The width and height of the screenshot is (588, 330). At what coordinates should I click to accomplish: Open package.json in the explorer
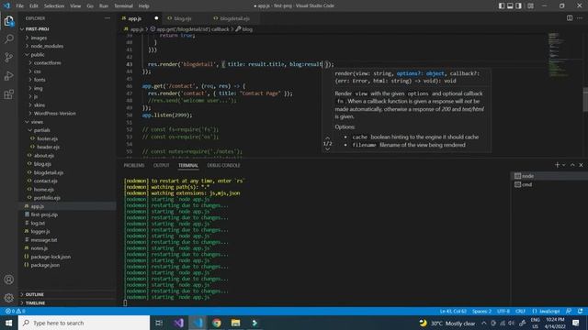[x=67, y=265]
